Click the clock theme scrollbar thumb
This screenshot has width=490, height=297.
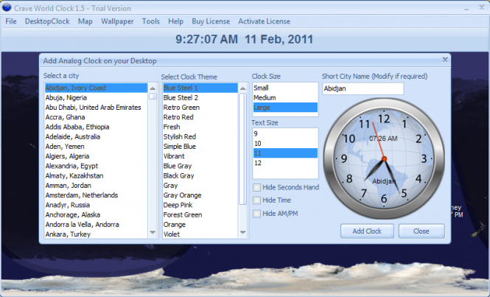click(x=243, y=149)
